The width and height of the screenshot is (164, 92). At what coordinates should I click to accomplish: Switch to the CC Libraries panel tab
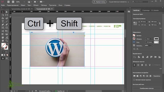155,10
